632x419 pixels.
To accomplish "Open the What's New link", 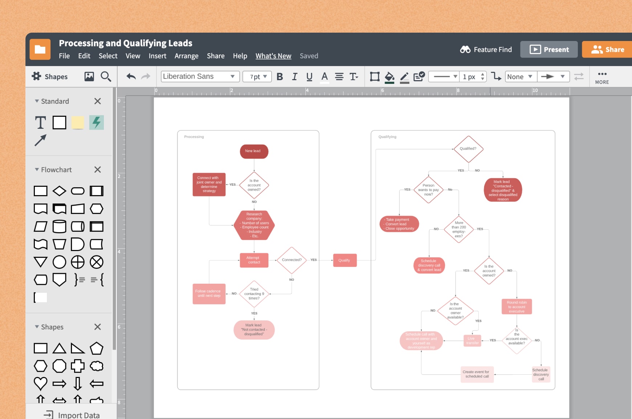I will coord(273,56).
